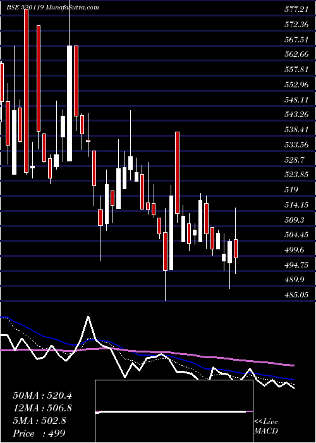Screen dimensions: 316x443
Task: Click the '12MA : 506.8' readout
Action: point(42,408)
